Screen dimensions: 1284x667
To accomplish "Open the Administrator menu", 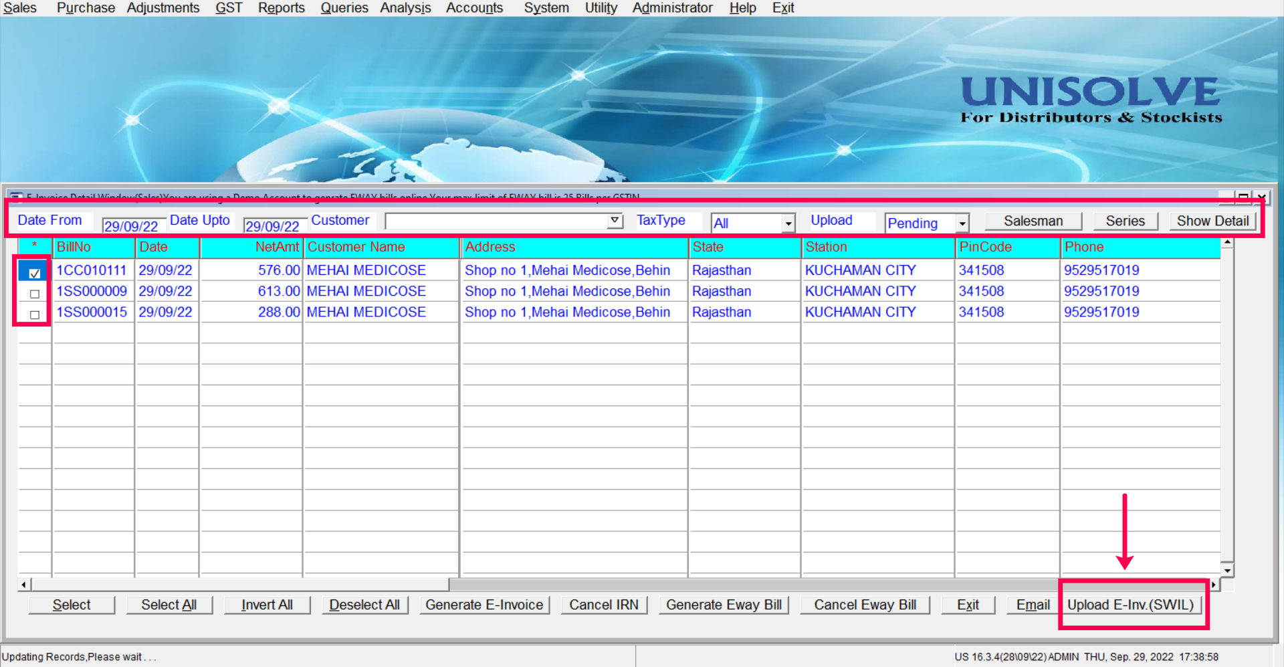I will 673,8.
